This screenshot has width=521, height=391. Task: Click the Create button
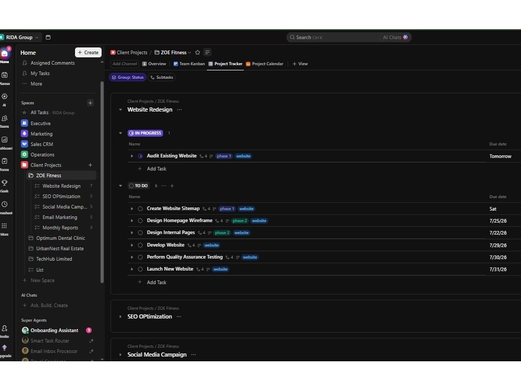[88, 53]
